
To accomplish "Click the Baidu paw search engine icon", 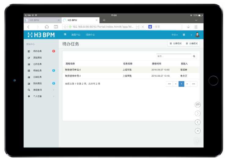I will coord(150,27).
